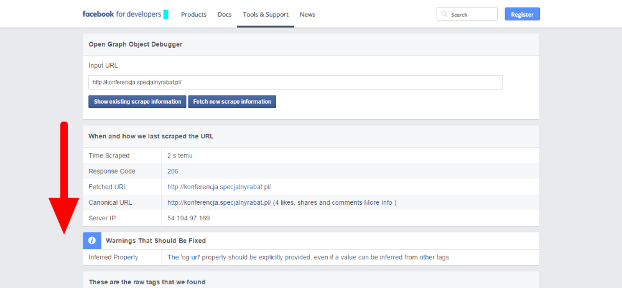Open the Canonical URL link
This screenshot has width=622, height=288.
[x=219, y=202]
